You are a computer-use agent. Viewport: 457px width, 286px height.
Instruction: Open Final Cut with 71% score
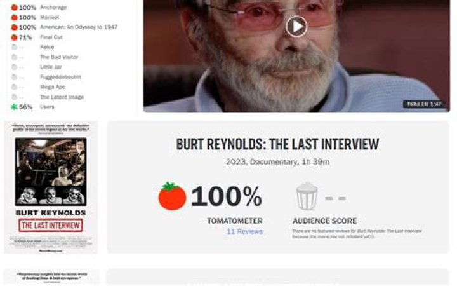pos(51,37)
